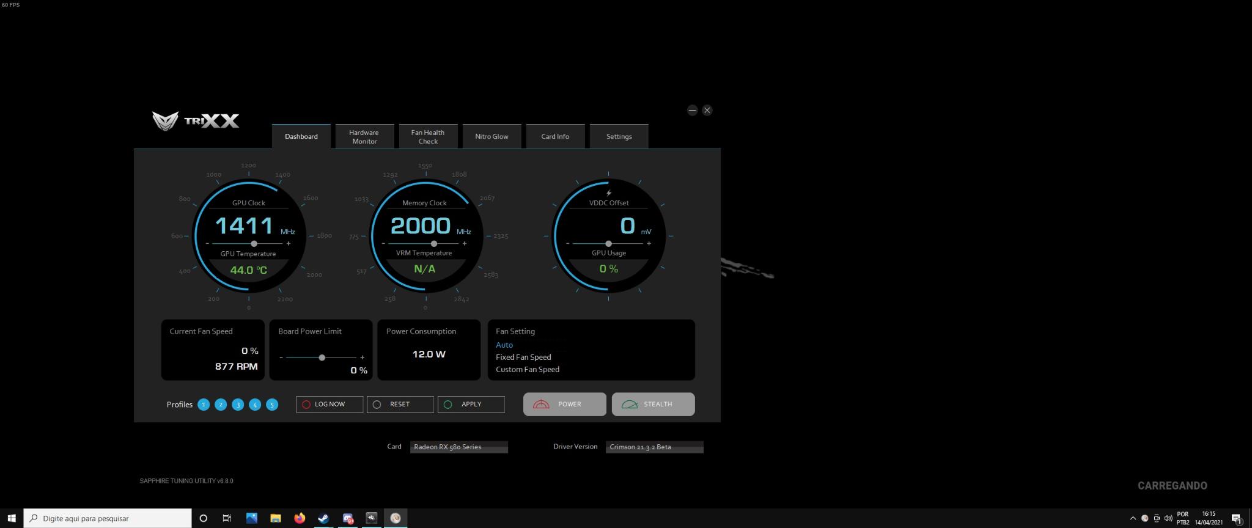Open the Settings tab
The width and height of the screenshot is (1252, 528).
pyautogui.click(x=619, y=136)
